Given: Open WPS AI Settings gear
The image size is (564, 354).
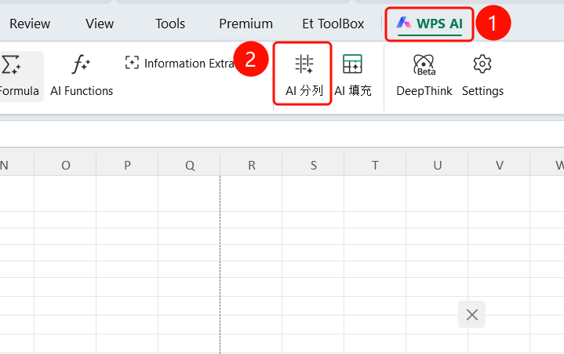Looking at the screenshot, I should (482, 75).
